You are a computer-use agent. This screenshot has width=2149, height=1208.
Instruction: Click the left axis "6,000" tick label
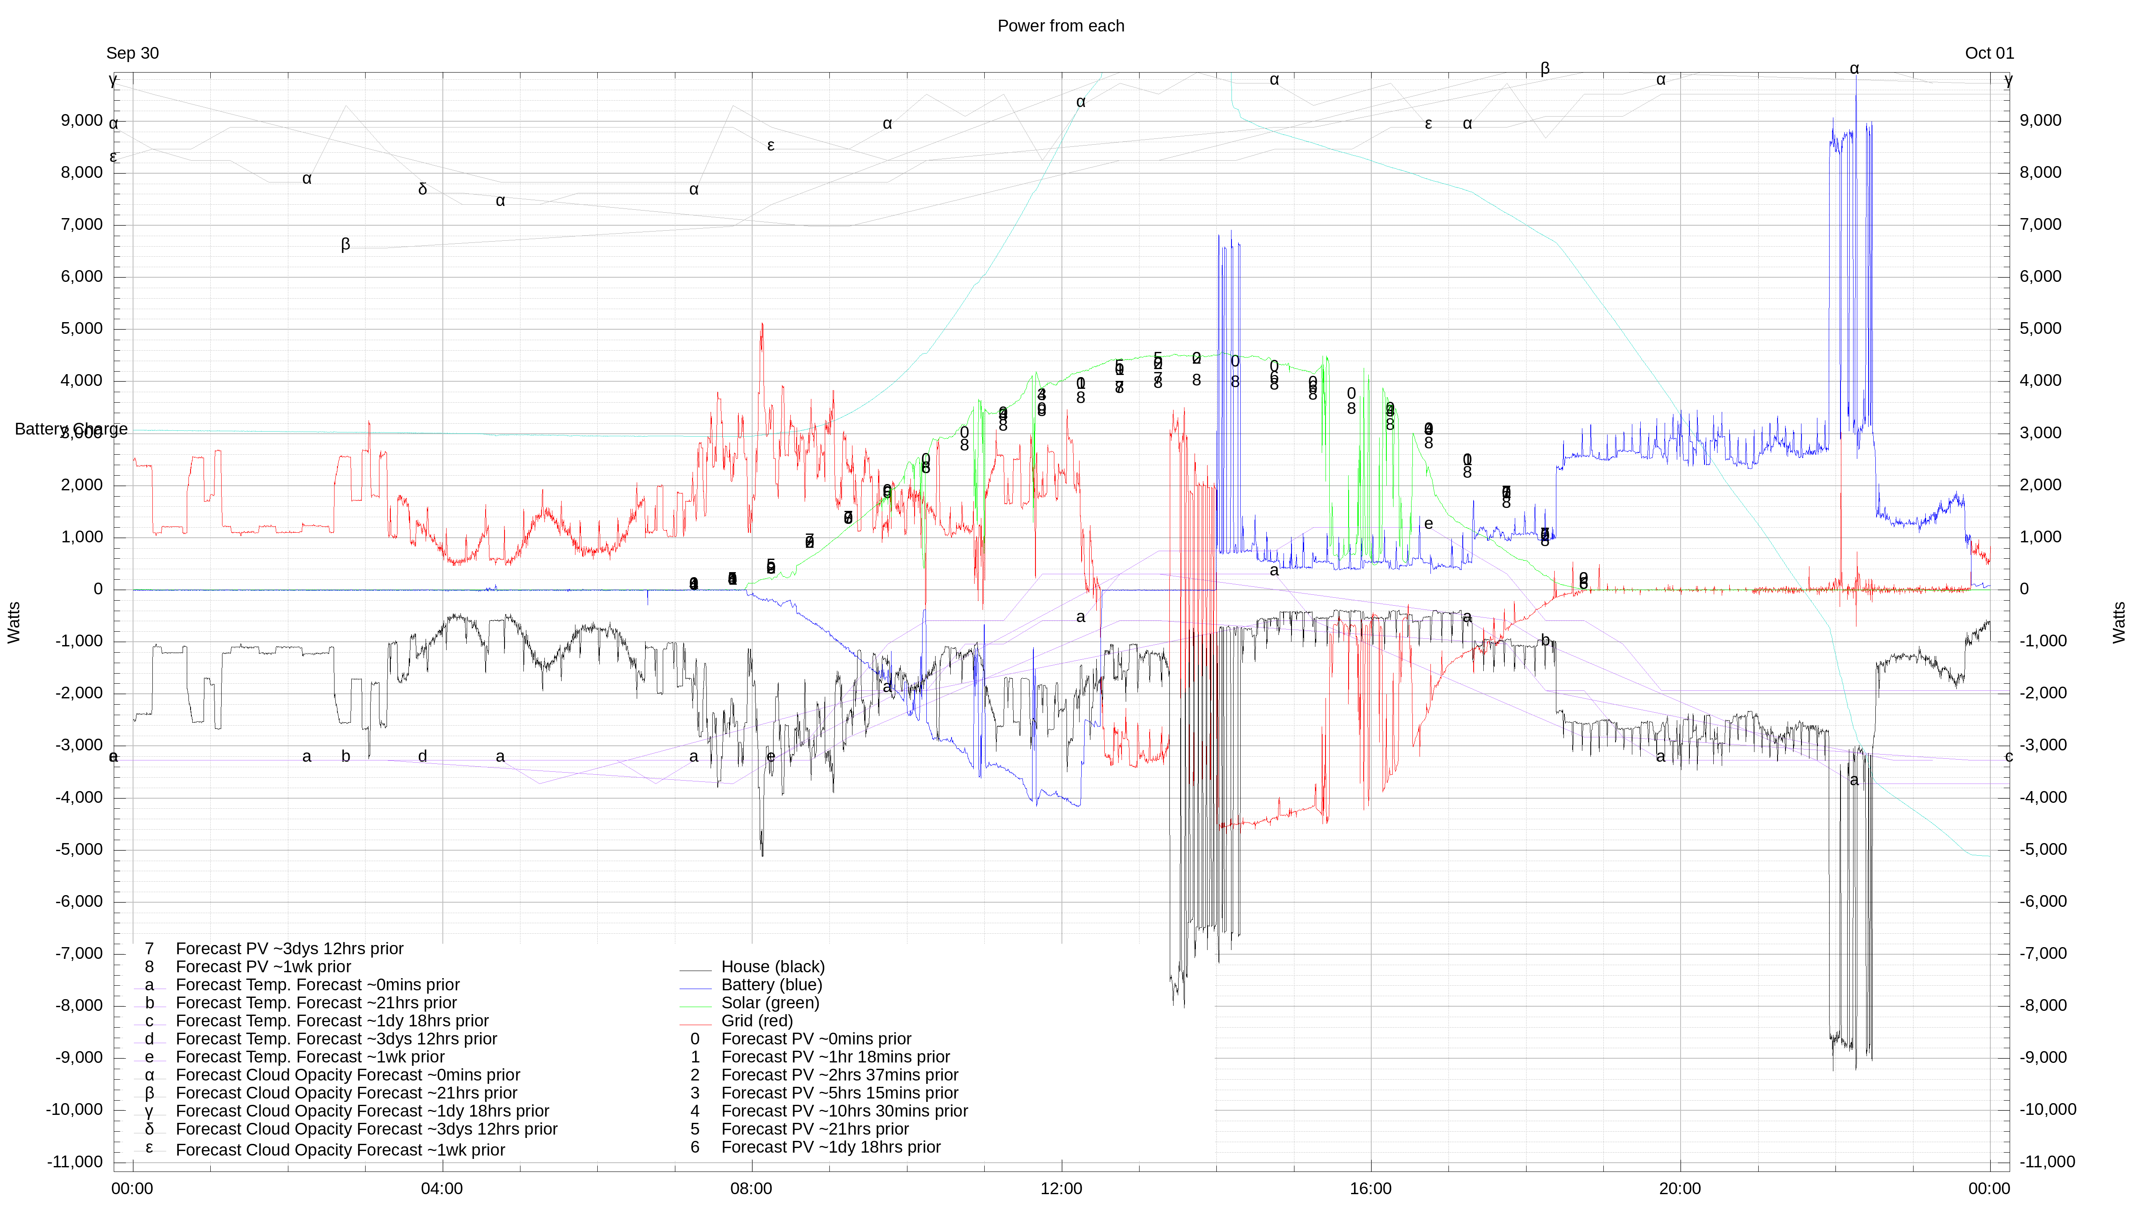click(x=82, y=277)
